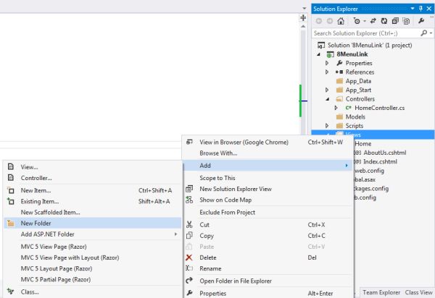Open the Solution Explorer window position dropdown
Viewport: 435px width, 298px height.
413,9
